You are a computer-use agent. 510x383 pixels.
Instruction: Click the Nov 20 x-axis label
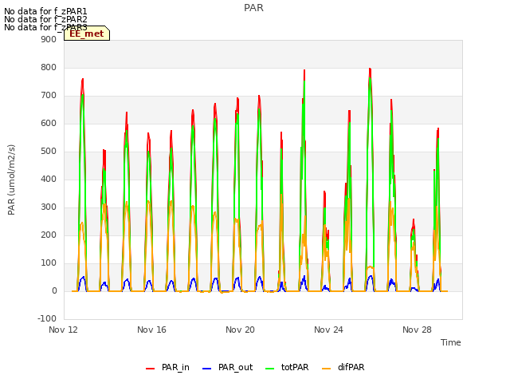click(x=240, y=330)
